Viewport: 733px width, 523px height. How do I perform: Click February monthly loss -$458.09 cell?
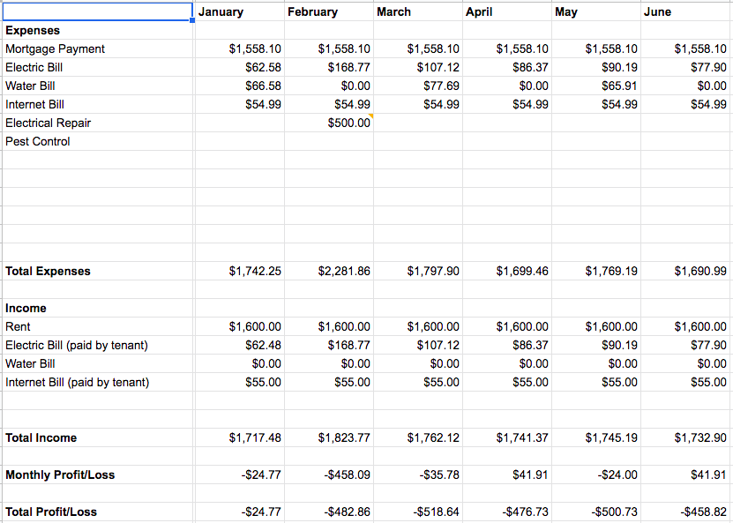tap(329, 474)
